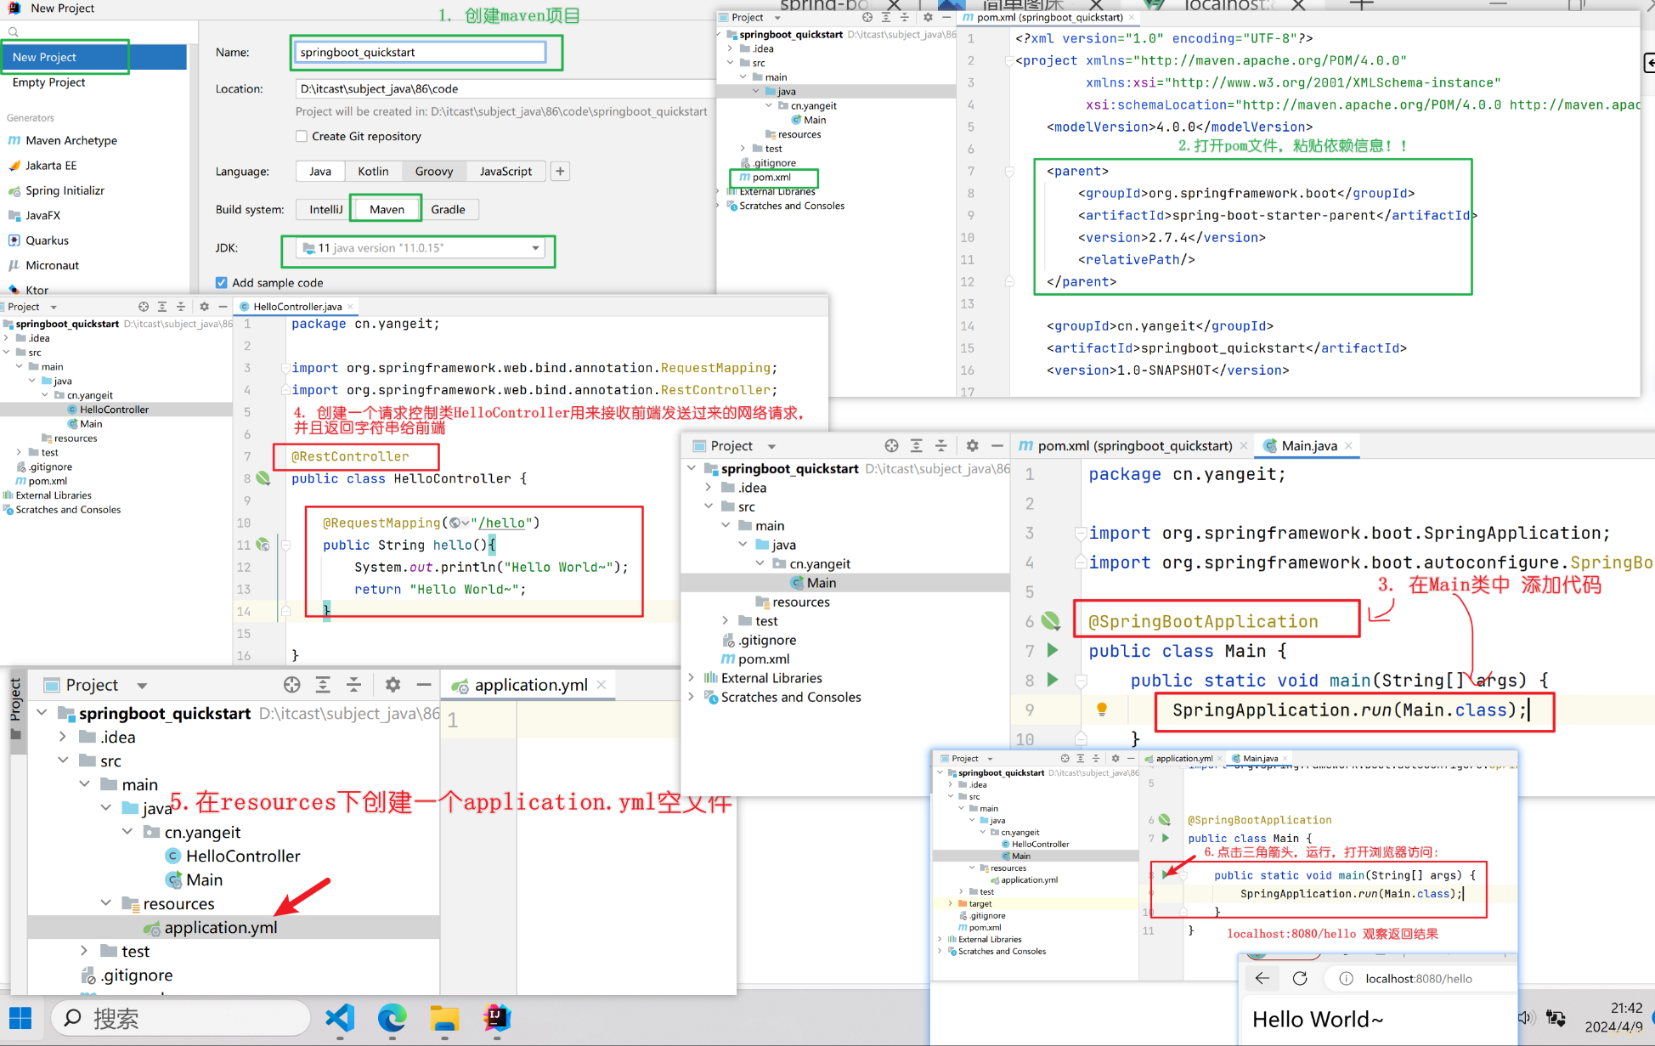The width and height of the screenshot is (1655, 1046).
Task: Choose Gradle as the build system
Action: point(448,209)
